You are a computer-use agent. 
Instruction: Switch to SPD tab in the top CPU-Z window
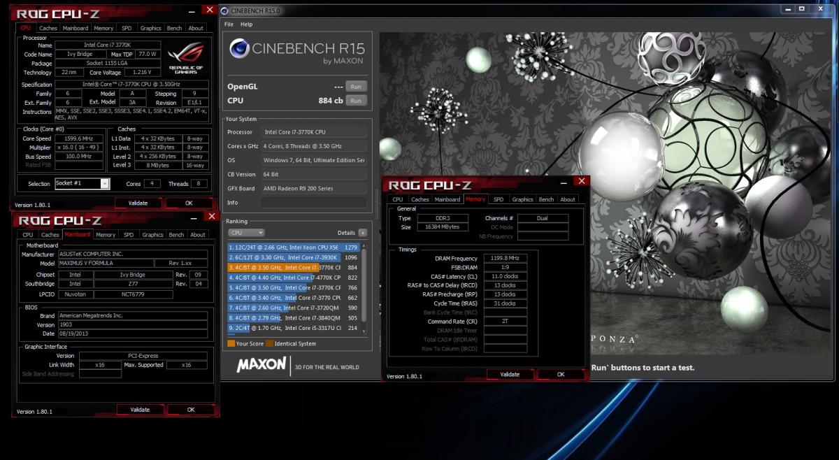point(127,28)
